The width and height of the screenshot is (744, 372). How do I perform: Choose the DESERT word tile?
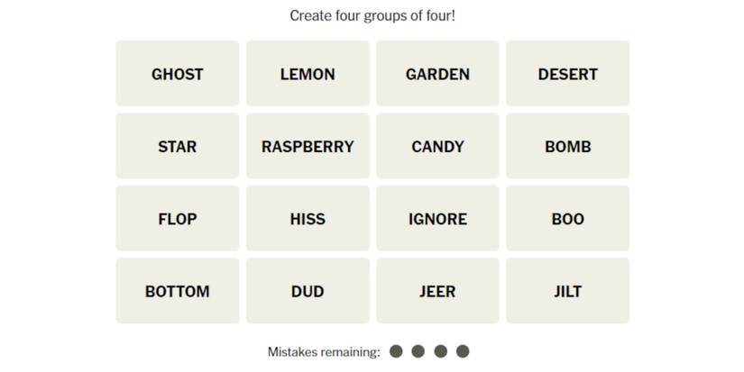coord(567,74)
